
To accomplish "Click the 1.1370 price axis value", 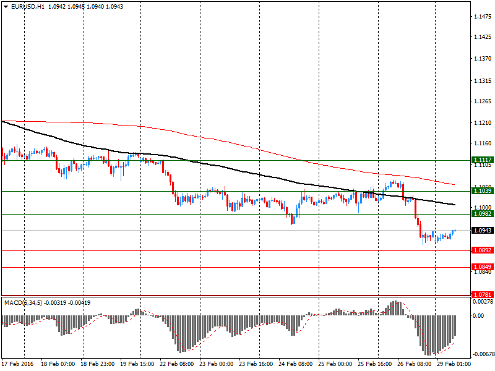I will coord(483,58).
